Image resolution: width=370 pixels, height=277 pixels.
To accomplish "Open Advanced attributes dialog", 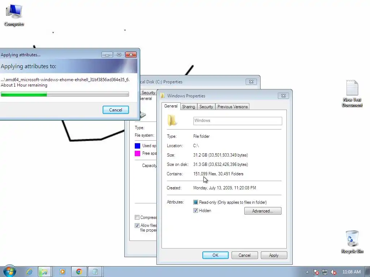I will (263, 211).
